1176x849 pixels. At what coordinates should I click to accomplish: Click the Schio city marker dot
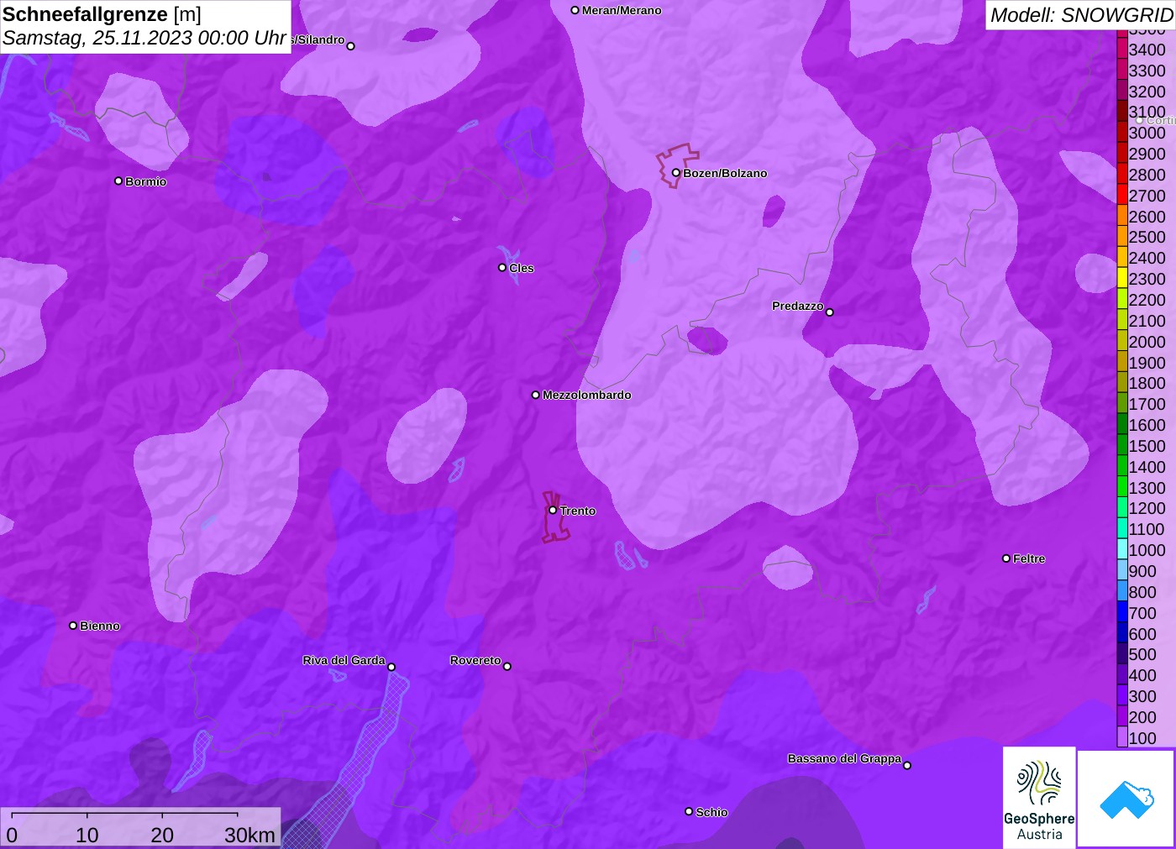tap(689, 812)
